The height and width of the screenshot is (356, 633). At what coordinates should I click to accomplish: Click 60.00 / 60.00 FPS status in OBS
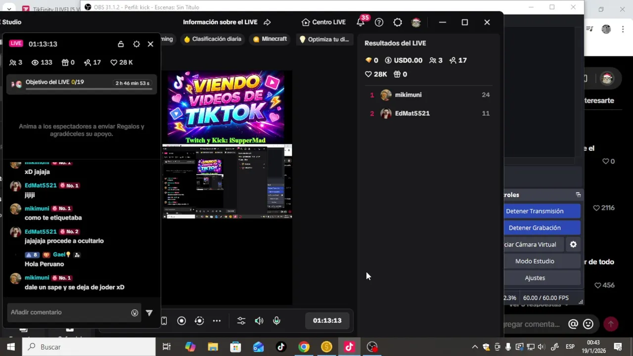[545, 298]
